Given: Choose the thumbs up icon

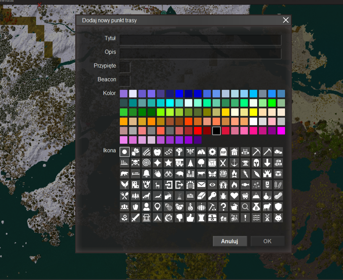Looking at the screenshot, I should 190,217.
